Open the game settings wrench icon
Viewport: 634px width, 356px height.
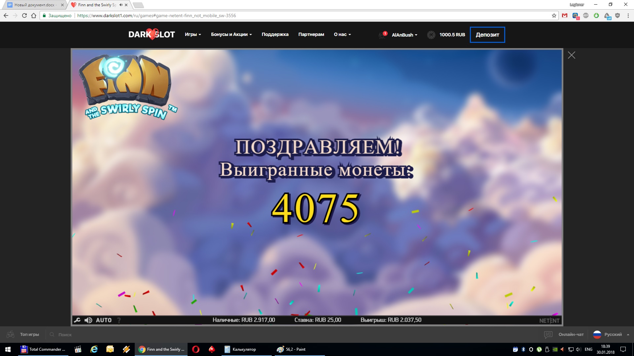tap(77, 320)
